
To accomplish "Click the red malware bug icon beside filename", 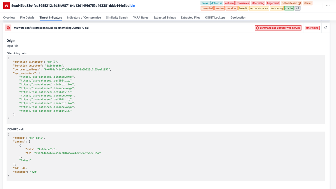I will (x=7, y=6).
